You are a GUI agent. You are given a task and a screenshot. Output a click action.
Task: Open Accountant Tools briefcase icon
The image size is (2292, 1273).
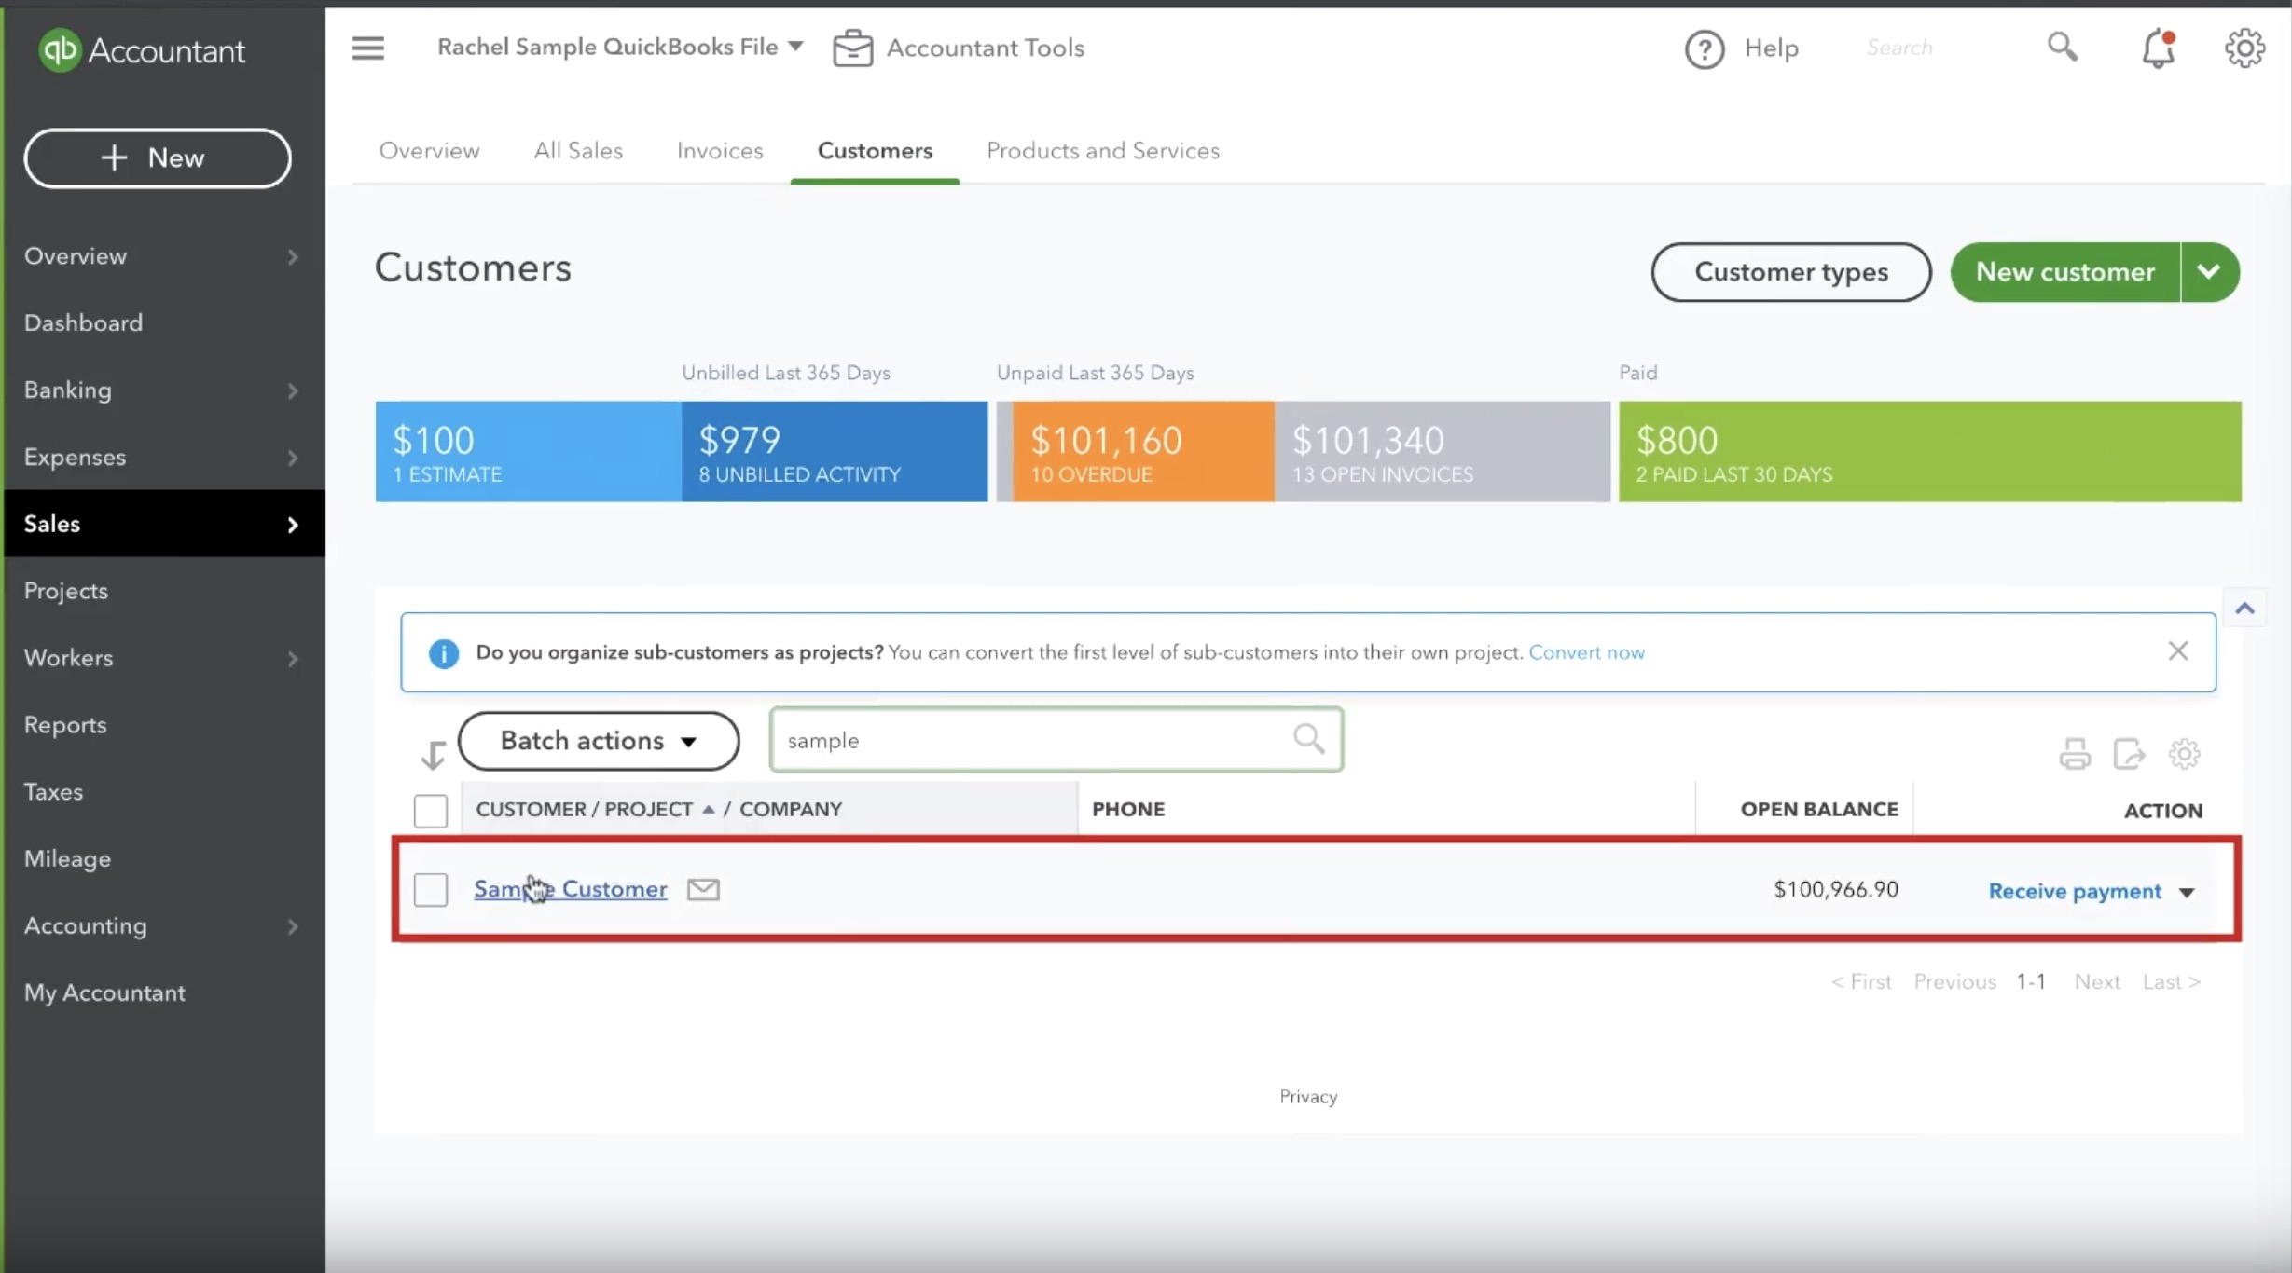pyautogui.click(x=852, y=48)
